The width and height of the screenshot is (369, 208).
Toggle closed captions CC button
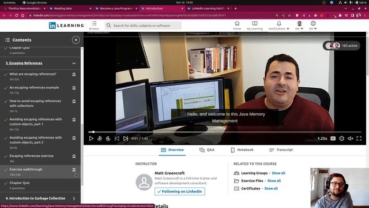(333, 139)
